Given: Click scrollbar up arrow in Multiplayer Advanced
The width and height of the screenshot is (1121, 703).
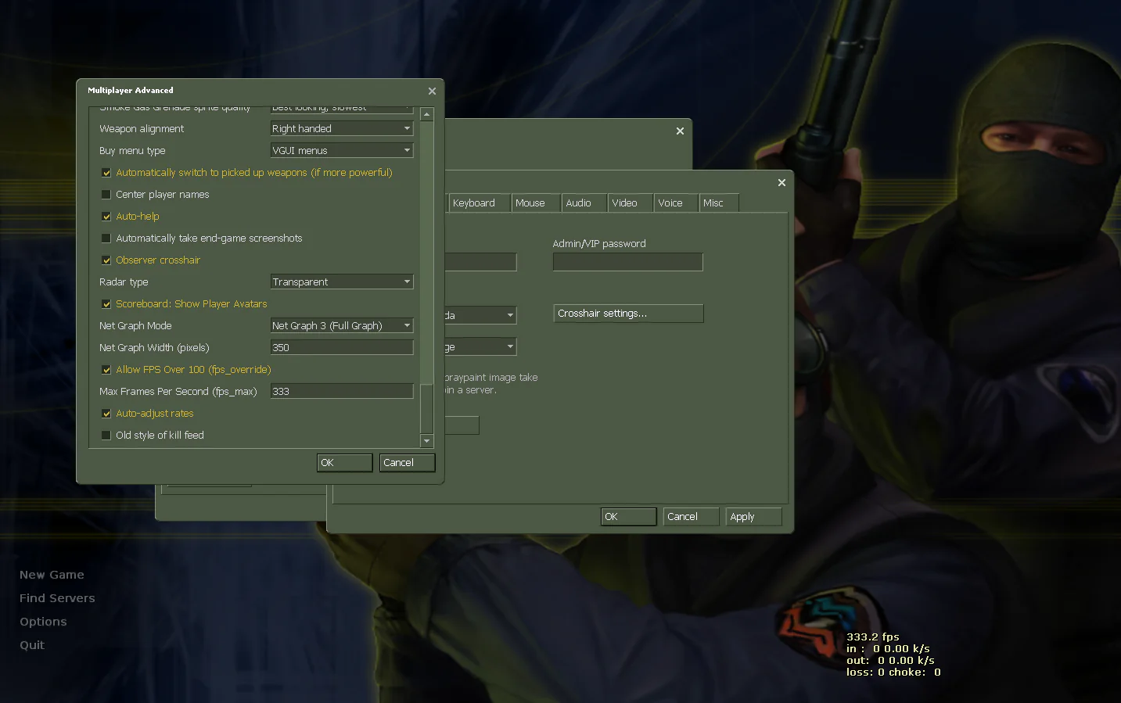Looking at the screenshot, I should click(426, 114).
